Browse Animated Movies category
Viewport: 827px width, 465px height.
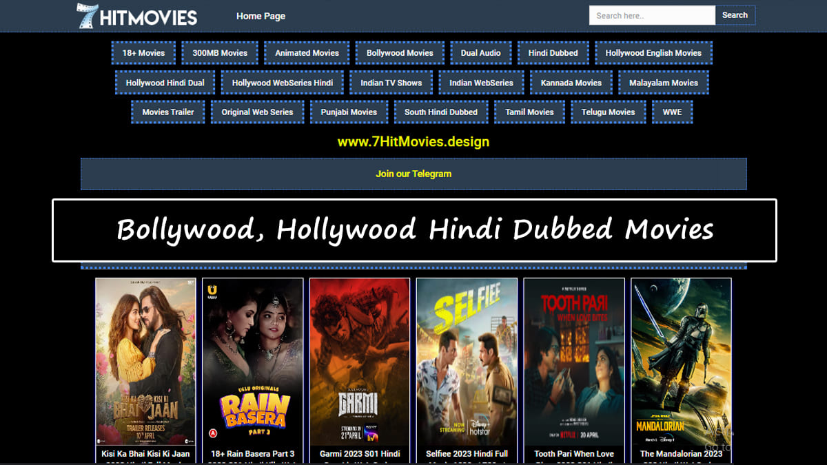(307, 53)
